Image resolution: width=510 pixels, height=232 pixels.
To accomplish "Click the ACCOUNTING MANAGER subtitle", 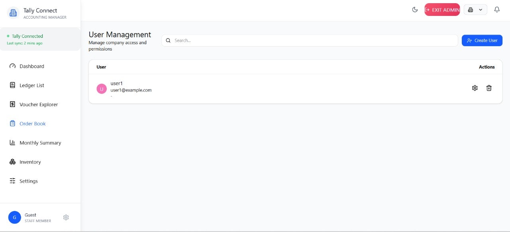I will 45,18.
